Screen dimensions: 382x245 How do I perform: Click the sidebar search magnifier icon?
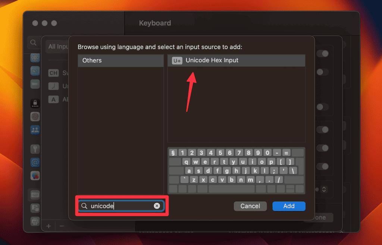34,43
